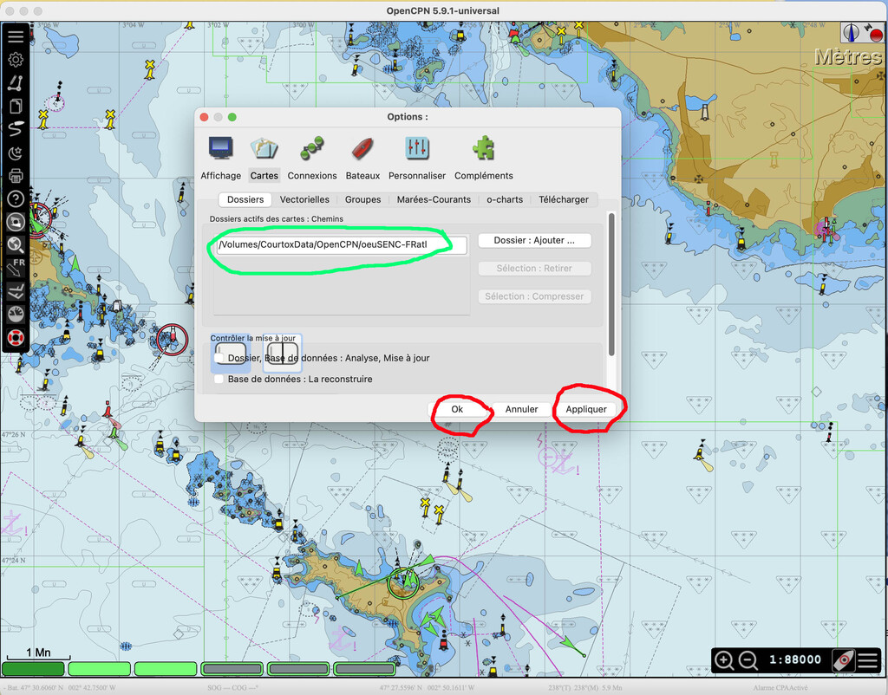Go to the o-charts tab
888x695 pixels.
pos(505,199)
